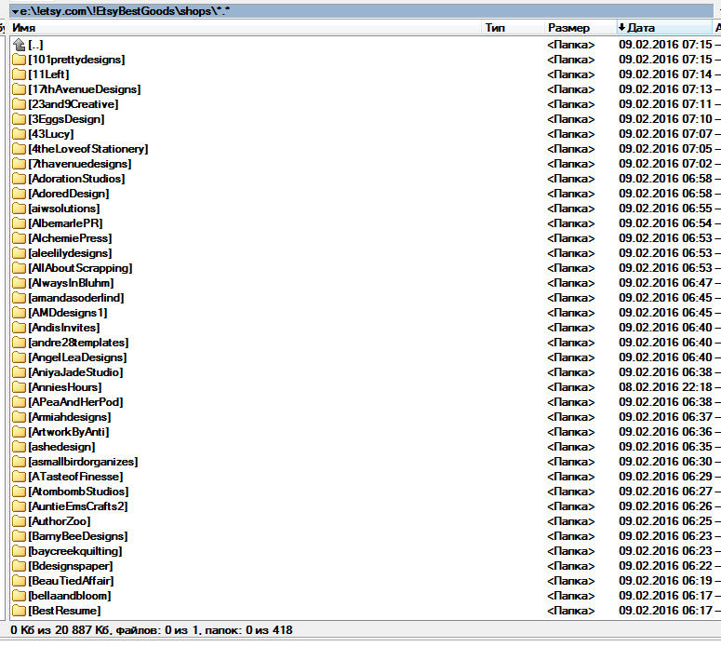The height and width of the screenshot is (647, 721).
Task: Click the path bar e:\!etsy.com
Action: click(x=362, y=11)
